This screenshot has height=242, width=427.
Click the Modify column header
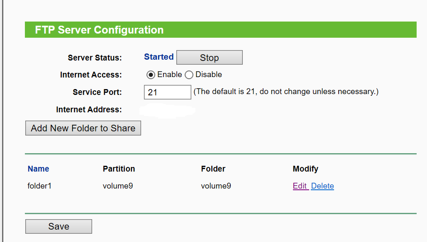[x=305, y=169]
